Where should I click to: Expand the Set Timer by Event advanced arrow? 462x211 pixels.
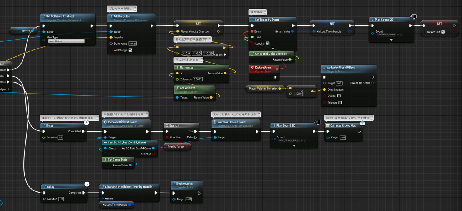click(x=273, y=49)
